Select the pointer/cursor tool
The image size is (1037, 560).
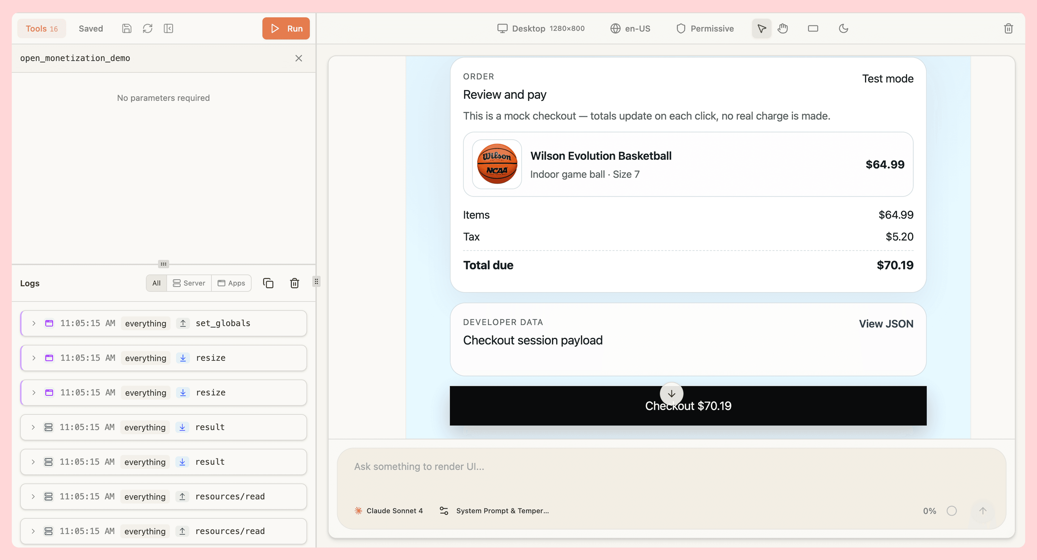coord(761,28)
